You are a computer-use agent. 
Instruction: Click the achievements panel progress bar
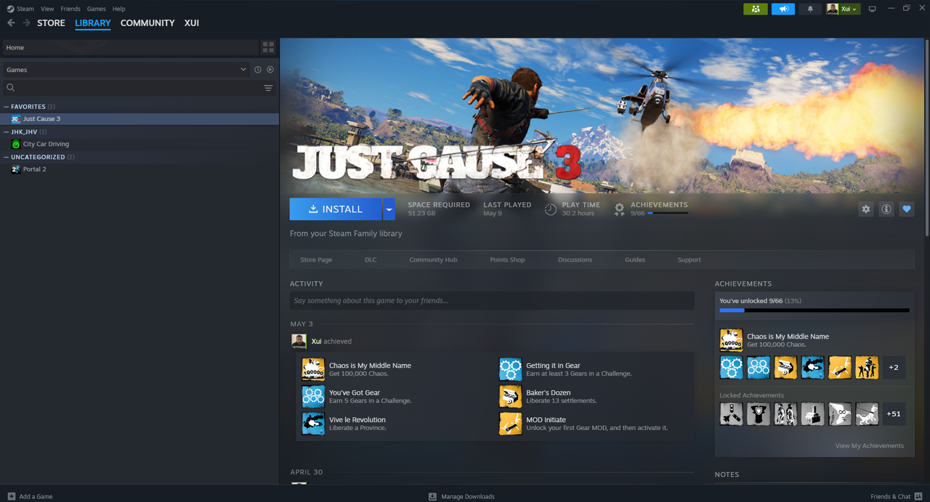coord(814,310)
